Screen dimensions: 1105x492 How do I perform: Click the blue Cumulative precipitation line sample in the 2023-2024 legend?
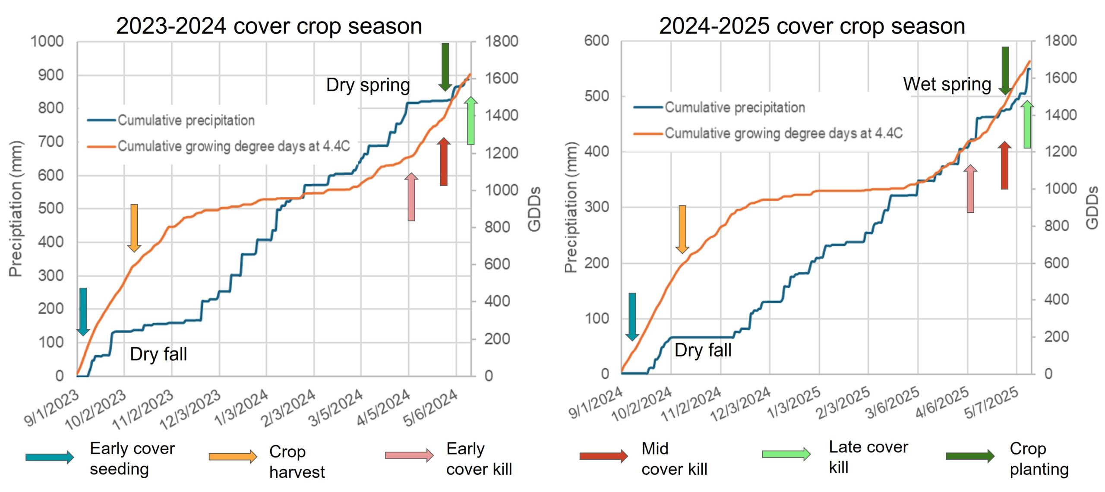pos(101,120)
